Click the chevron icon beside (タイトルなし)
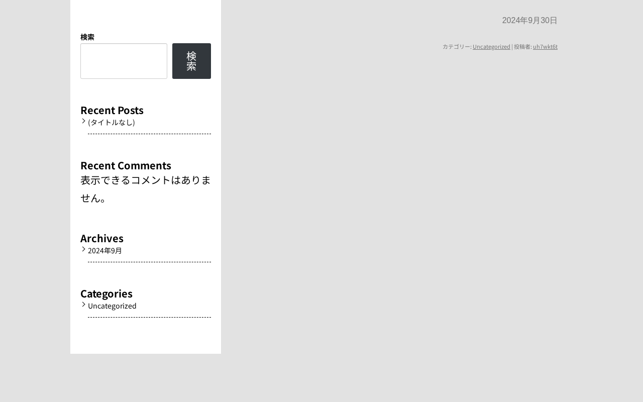 click(83, 121)
